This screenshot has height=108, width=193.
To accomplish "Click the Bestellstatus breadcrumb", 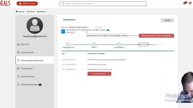I will 41,12.
